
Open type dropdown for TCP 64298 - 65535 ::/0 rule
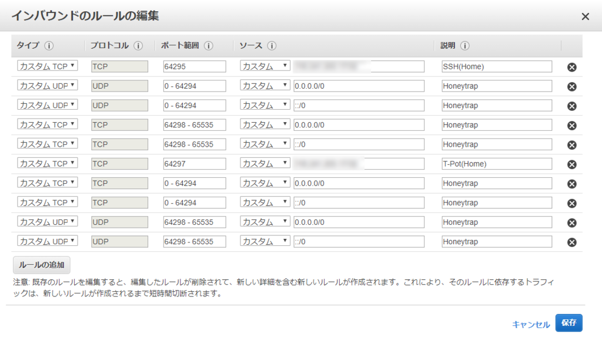pos(47,144)
